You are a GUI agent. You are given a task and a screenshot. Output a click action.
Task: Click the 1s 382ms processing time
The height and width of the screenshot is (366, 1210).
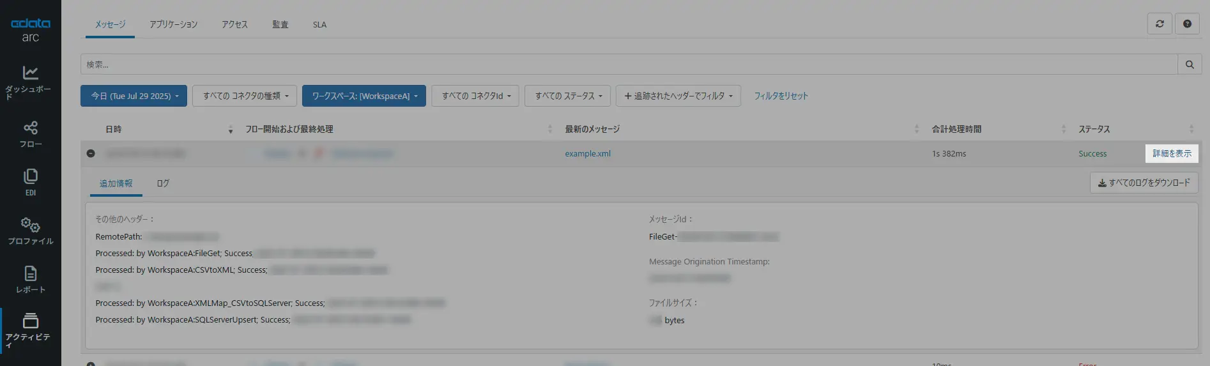(949, 153)
